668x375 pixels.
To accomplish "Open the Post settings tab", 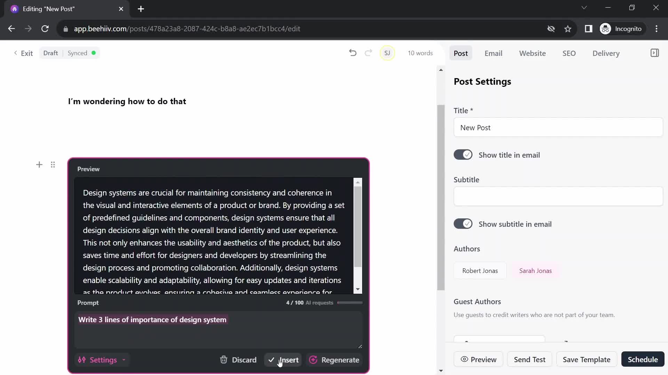I will click(461, 53).
